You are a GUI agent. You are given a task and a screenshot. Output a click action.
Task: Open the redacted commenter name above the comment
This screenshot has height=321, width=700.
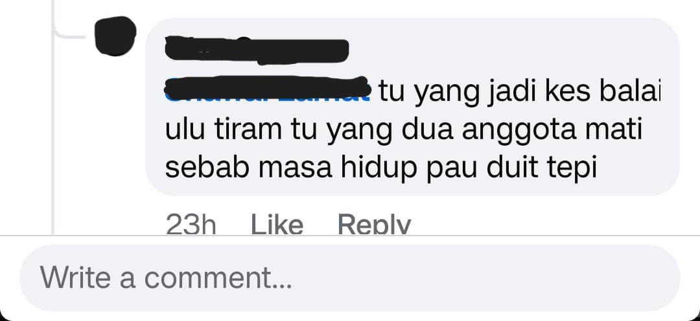point(257,50)
